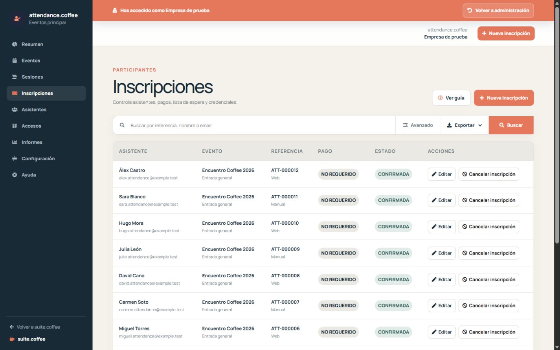The image size is (560, 350).
Task: Click the Configuración sliders icon
Action: tap(15, 159)
